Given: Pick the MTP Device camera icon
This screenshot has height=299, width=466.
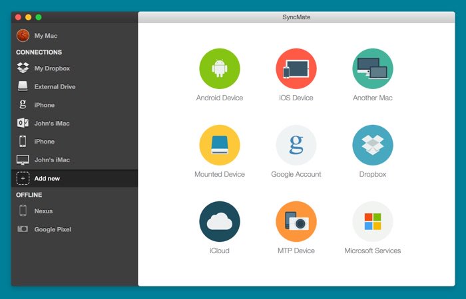Looking at the screenshot, I should click(x=296, y=221).
